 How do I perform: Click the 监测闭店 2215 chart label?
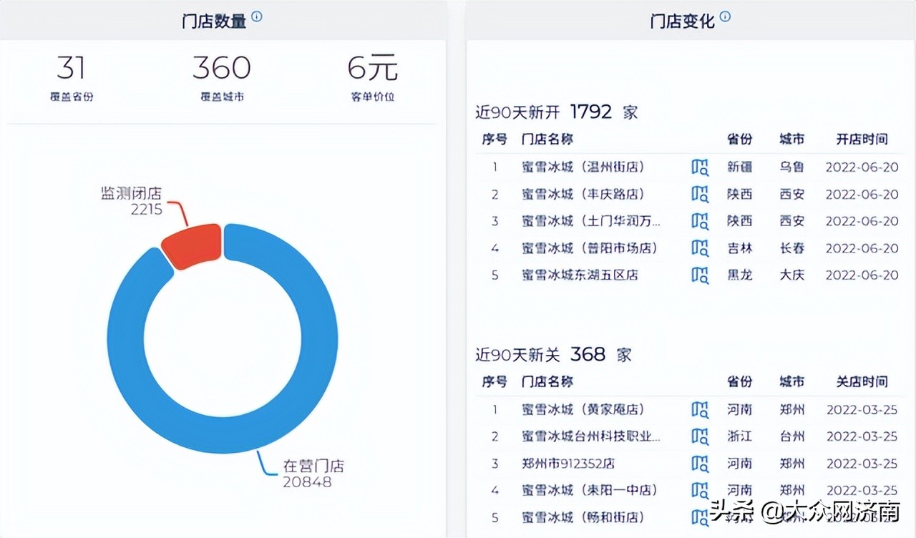click(x=131, y=201)
